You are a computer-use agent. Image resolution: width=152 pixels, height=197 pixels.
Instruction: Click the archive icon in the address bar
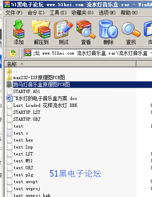(x=28, y=53)
